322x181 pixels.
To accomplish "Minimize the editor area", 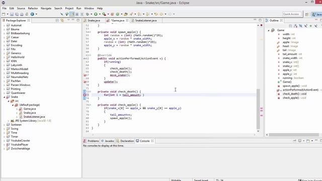I will click(255, 20).
